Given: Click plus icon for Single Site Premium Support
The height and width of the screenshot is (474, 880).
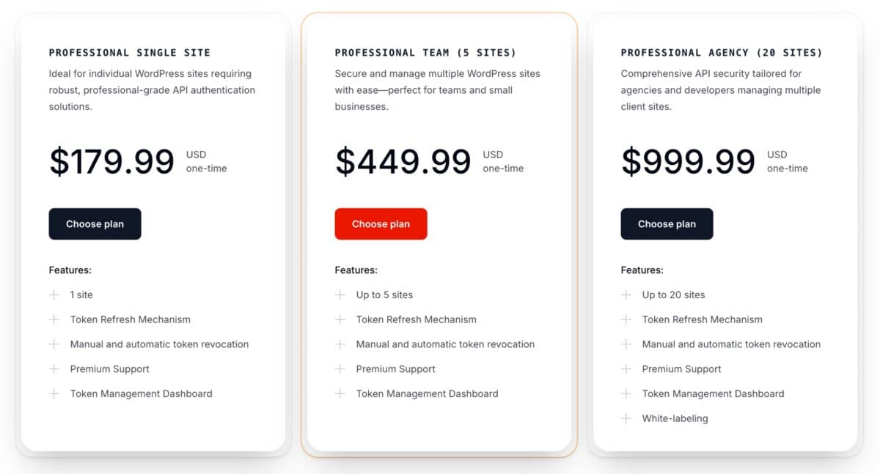Looking at the screenshot, I should pyautogui.click(x=54, y=369).
